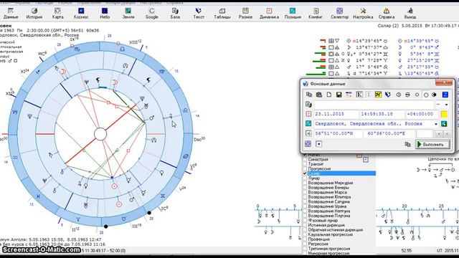Click new blank document icon in dialog

329,95
